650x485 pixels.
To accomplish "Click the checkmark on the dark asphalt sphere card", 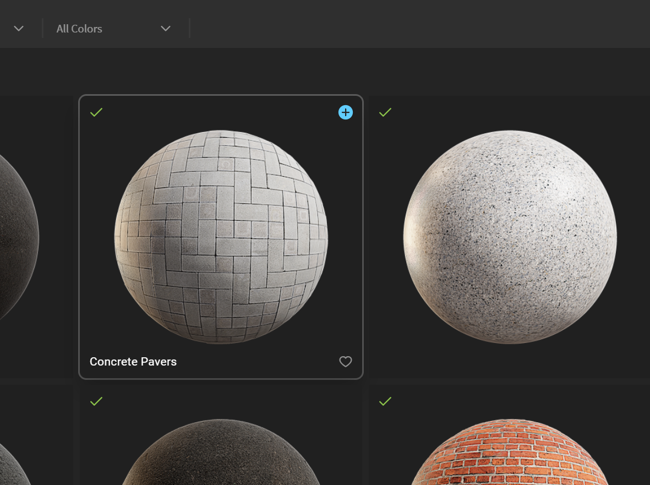I will (x=96, y=401).
